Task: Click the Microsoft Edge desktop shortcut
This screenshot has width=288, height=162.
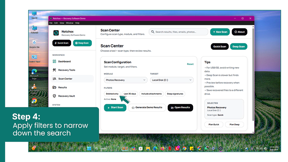Action: [34, 74]
